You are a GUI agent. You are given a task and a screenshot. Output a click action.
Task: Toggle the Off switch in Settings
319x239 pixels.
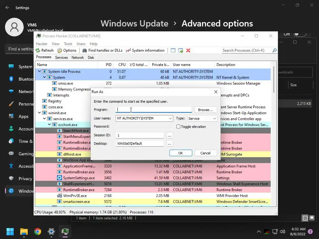[x=300, y=34]
